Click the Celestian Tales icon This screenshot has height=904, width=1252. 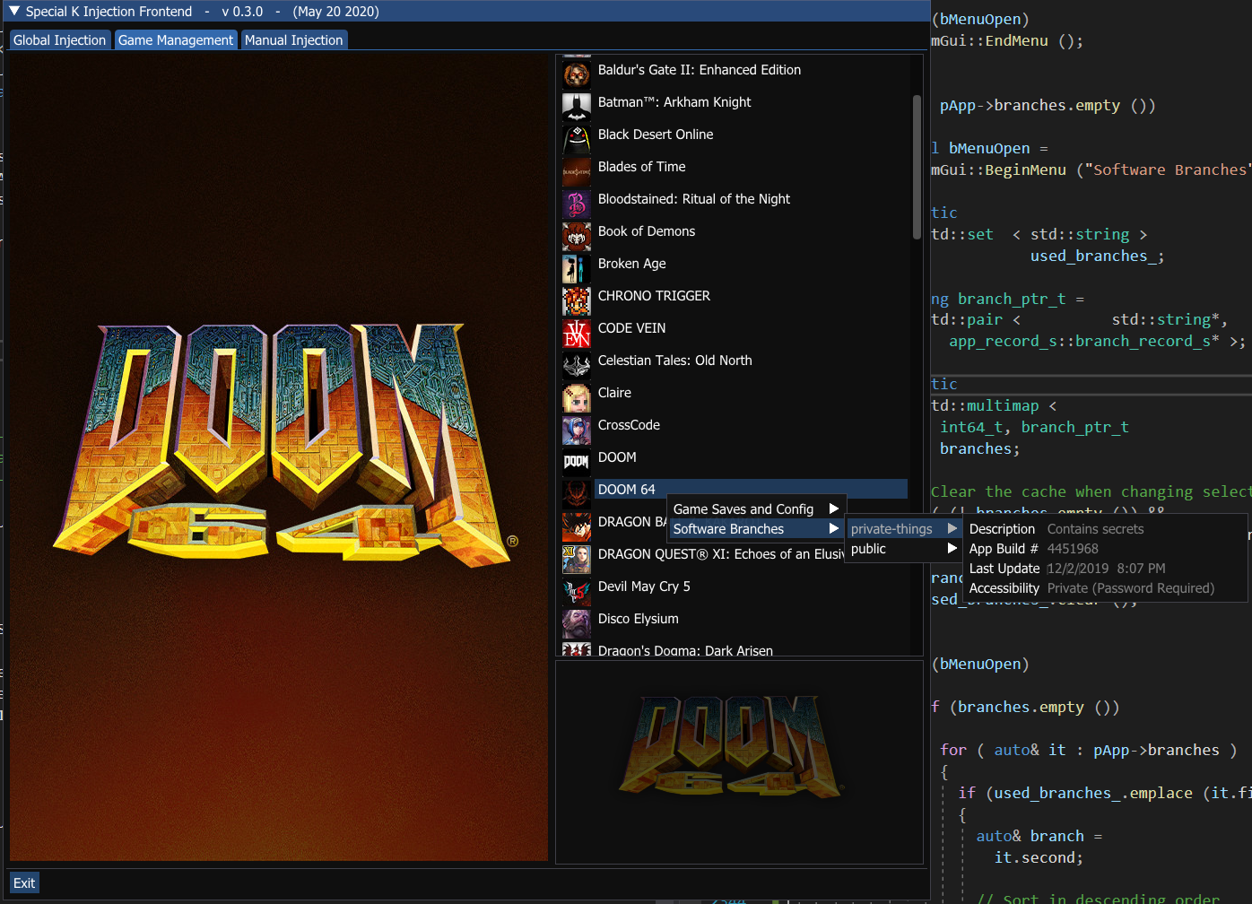click(576, 366)
